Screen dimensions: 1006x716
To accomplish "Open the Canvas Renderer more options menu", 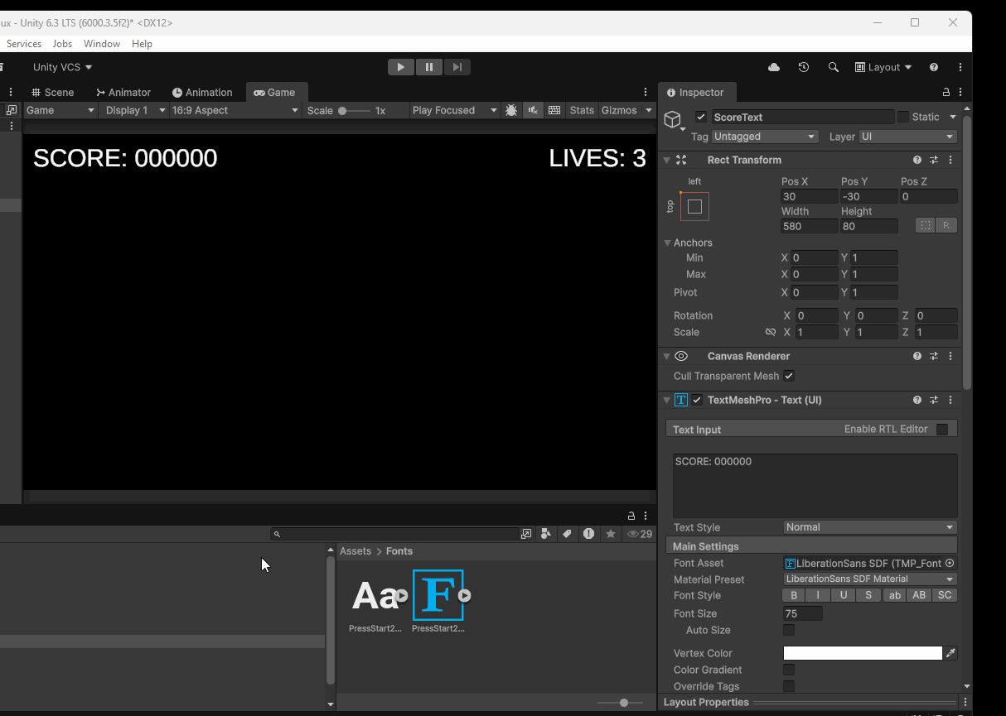I will [950, 356].
